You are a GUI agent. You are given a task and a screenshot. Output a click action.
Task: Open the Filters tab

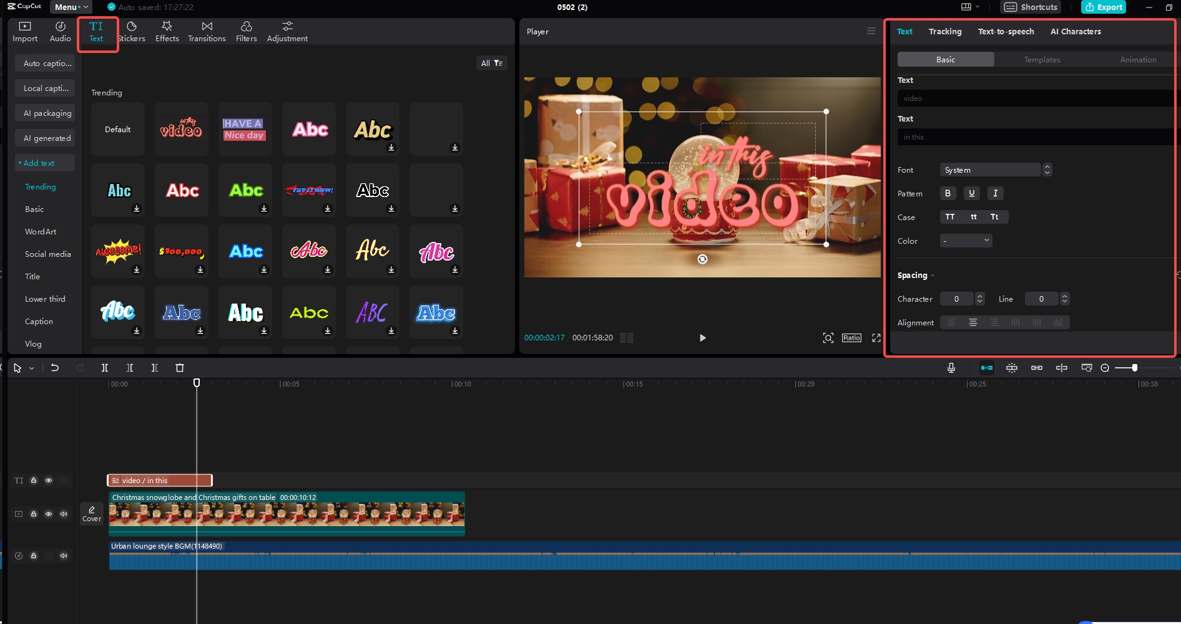point(247,32)
